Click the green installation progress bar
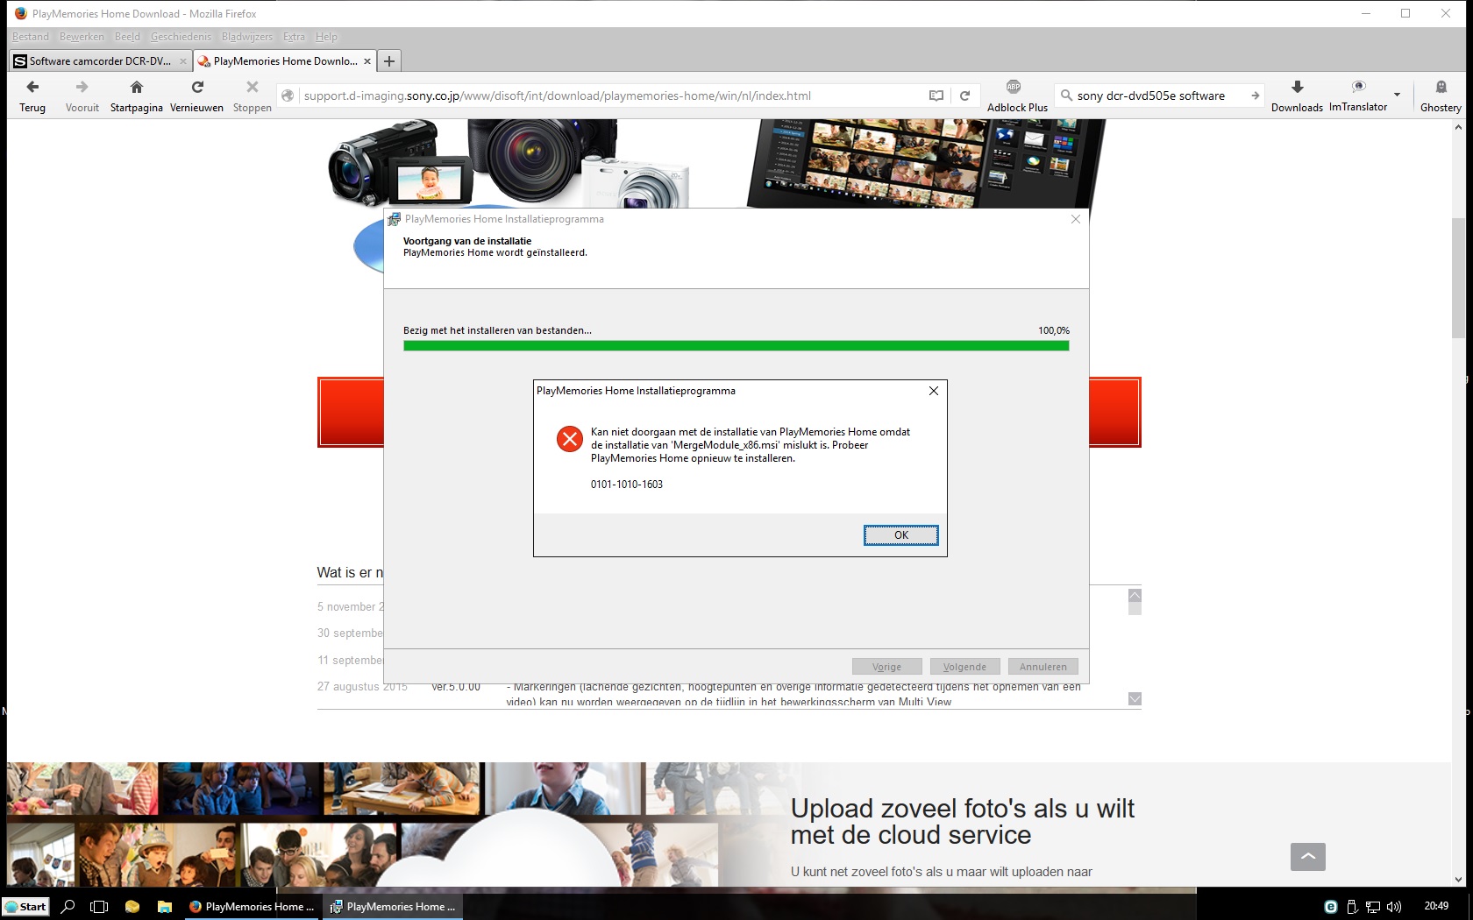The image size is (1473, 920). pyautogui.click(x=736, y=345)
